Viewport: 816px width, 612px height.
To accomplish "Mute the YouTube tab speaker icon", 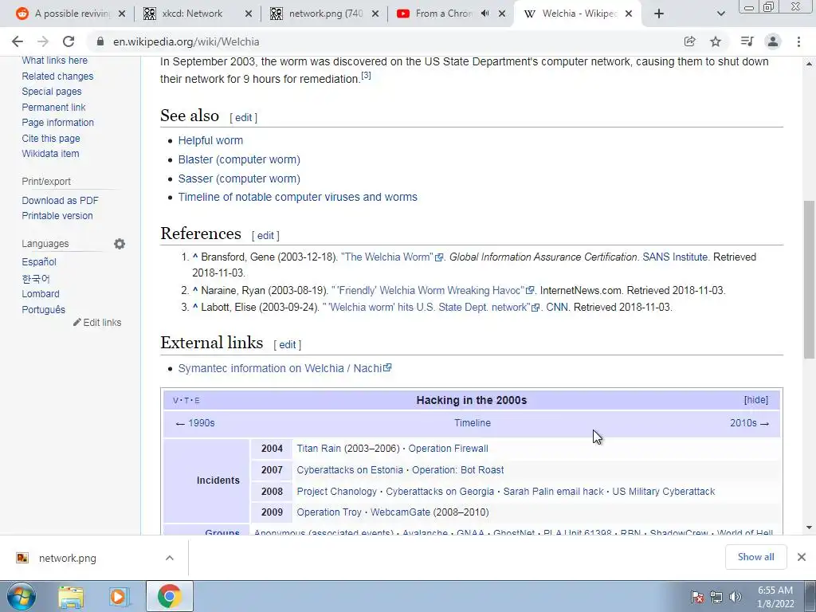I will coord(485,14).
